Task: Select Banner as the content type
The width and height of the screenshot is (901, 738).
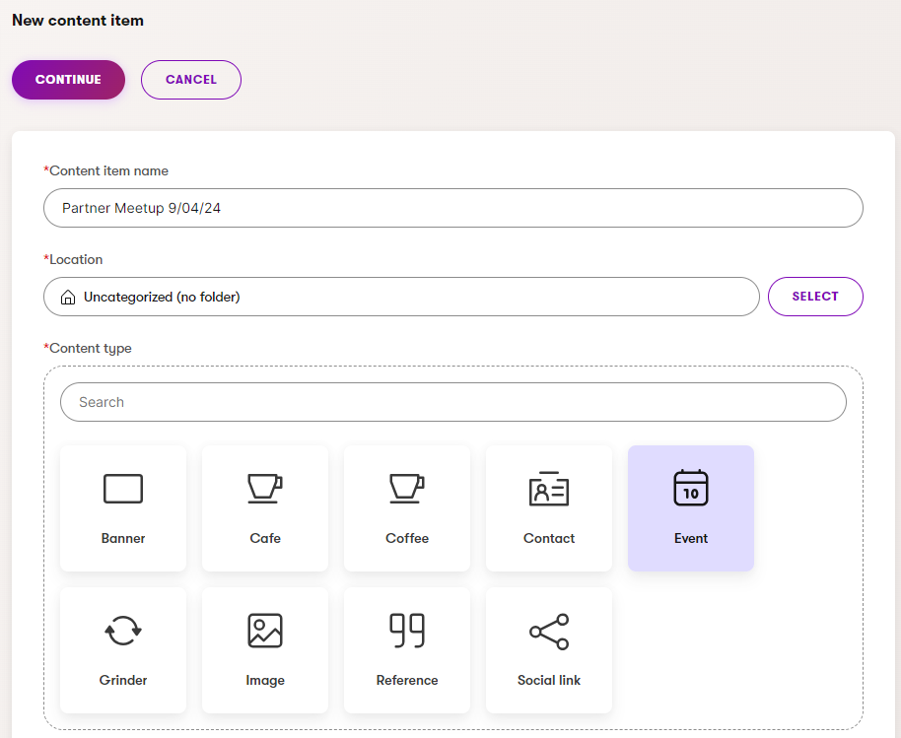Action: coord(122,507)
